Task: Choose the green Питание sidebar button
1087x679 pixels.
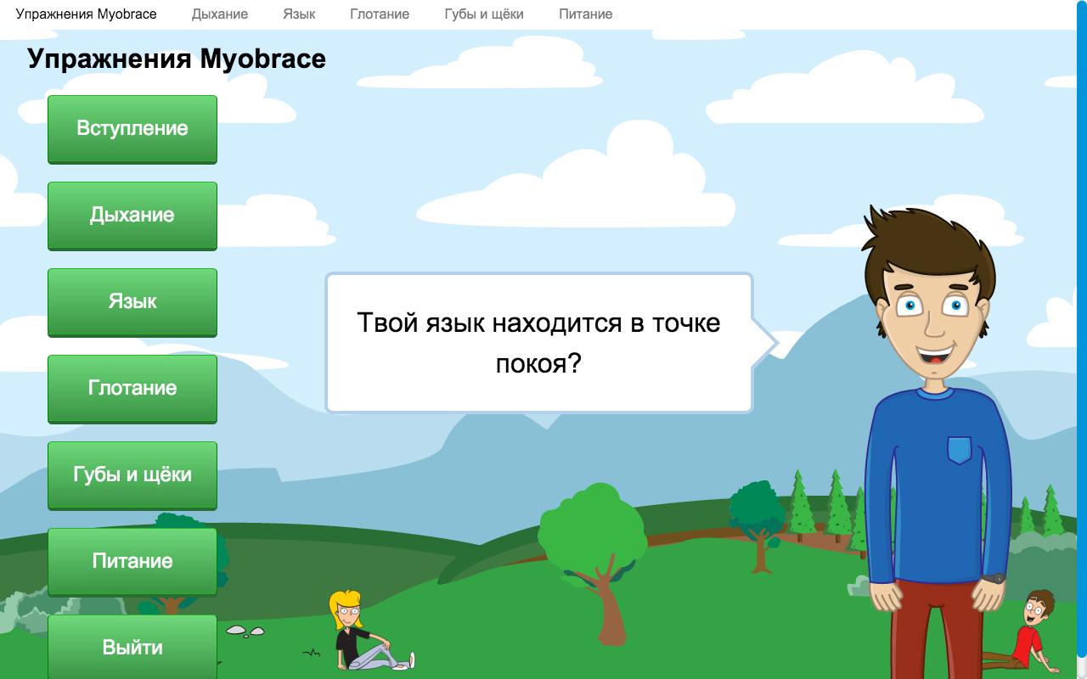Action: pos(132,562)
